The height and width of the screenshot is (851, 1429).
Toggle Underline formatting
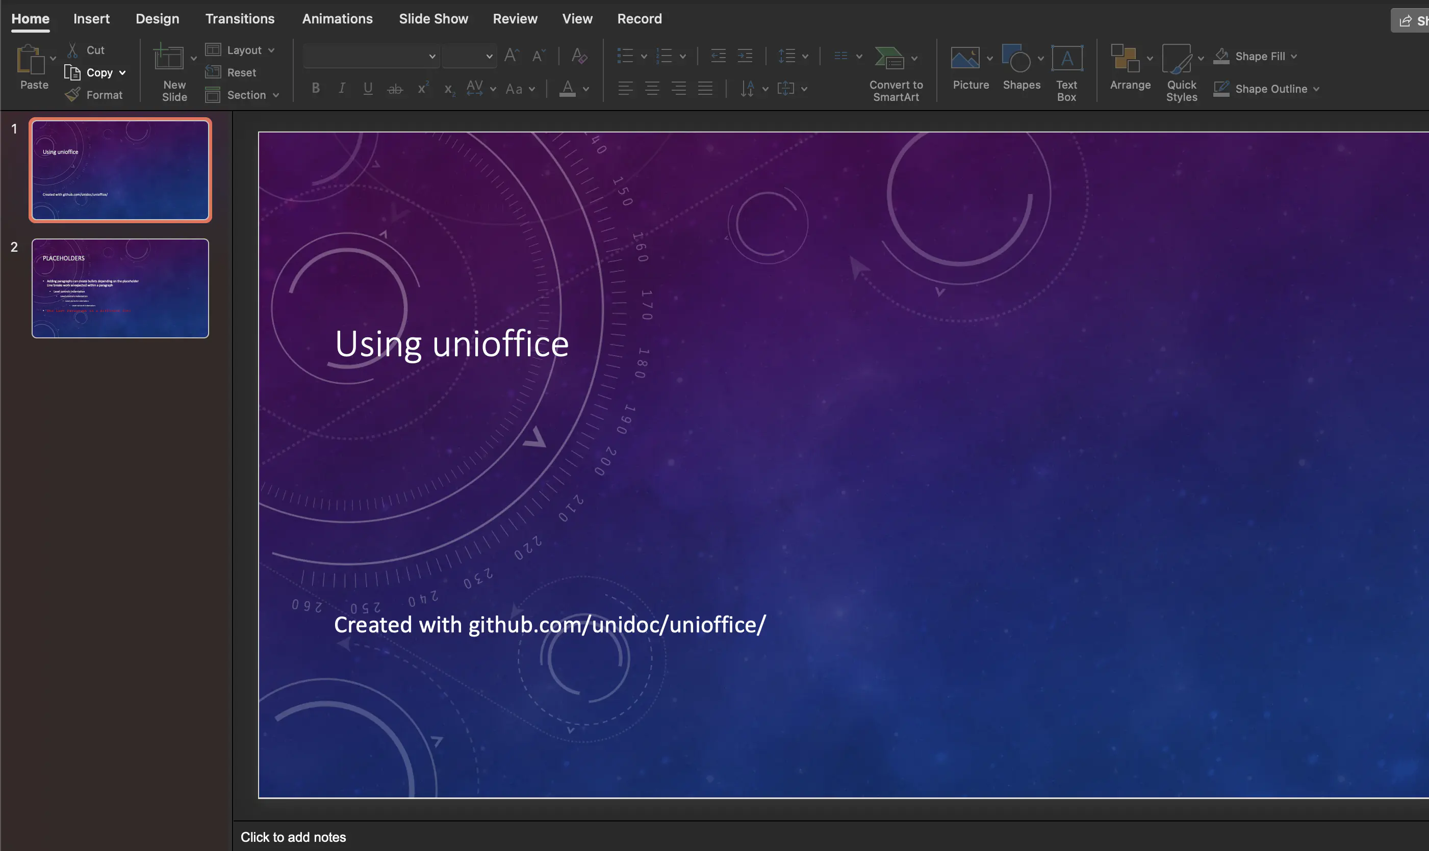(368, 88)
